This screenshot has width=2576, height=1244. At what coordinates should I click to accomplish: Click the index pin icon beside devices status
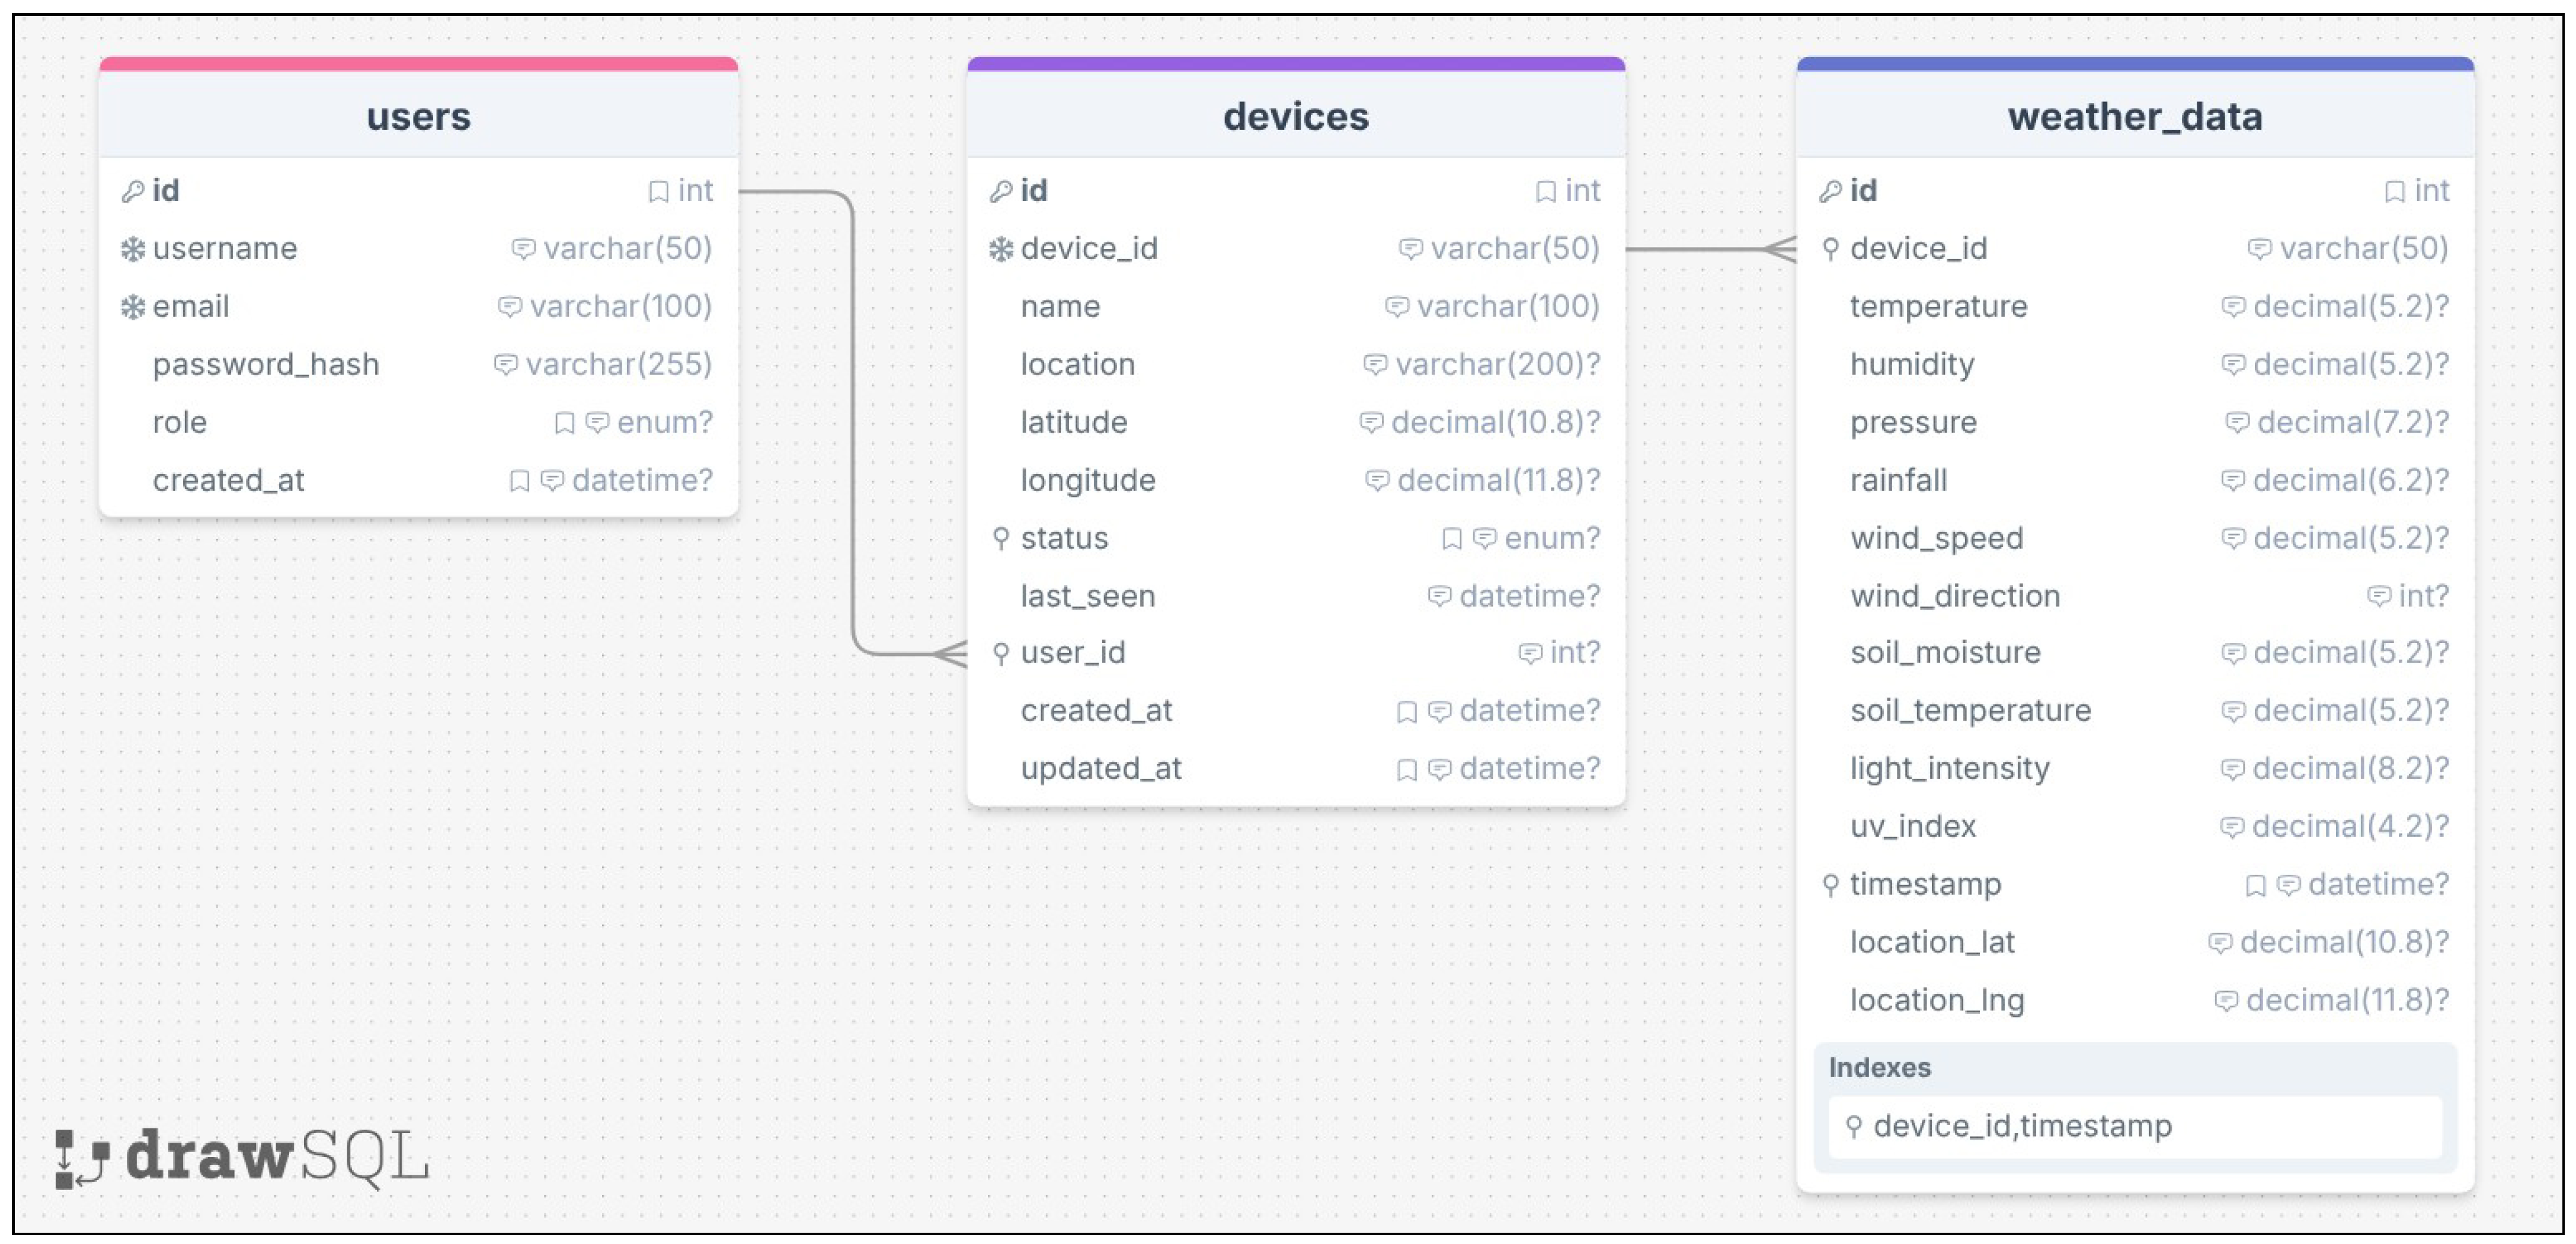click(x=1000, y=539)
